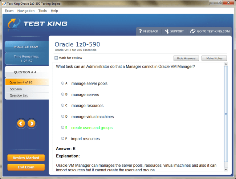Click the Feedback question mark icon
Screen dimensions: 236x179
coord(140,32)
